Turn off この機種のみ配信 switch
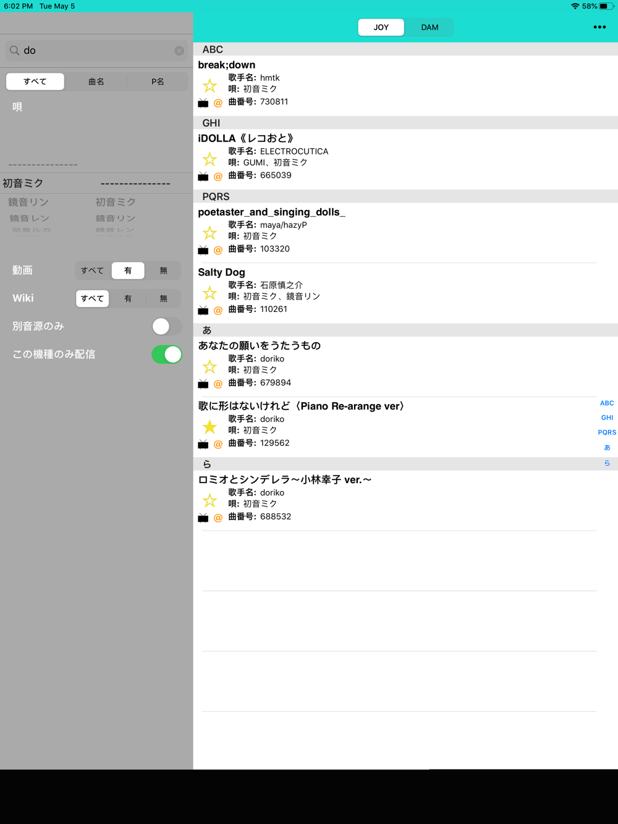This screenshot has height=824, width=618. 167,355
